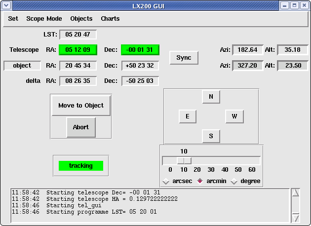Viewport: 311px width, 226px height.
Task: Select the degree radio option
Action: (234, 181)
